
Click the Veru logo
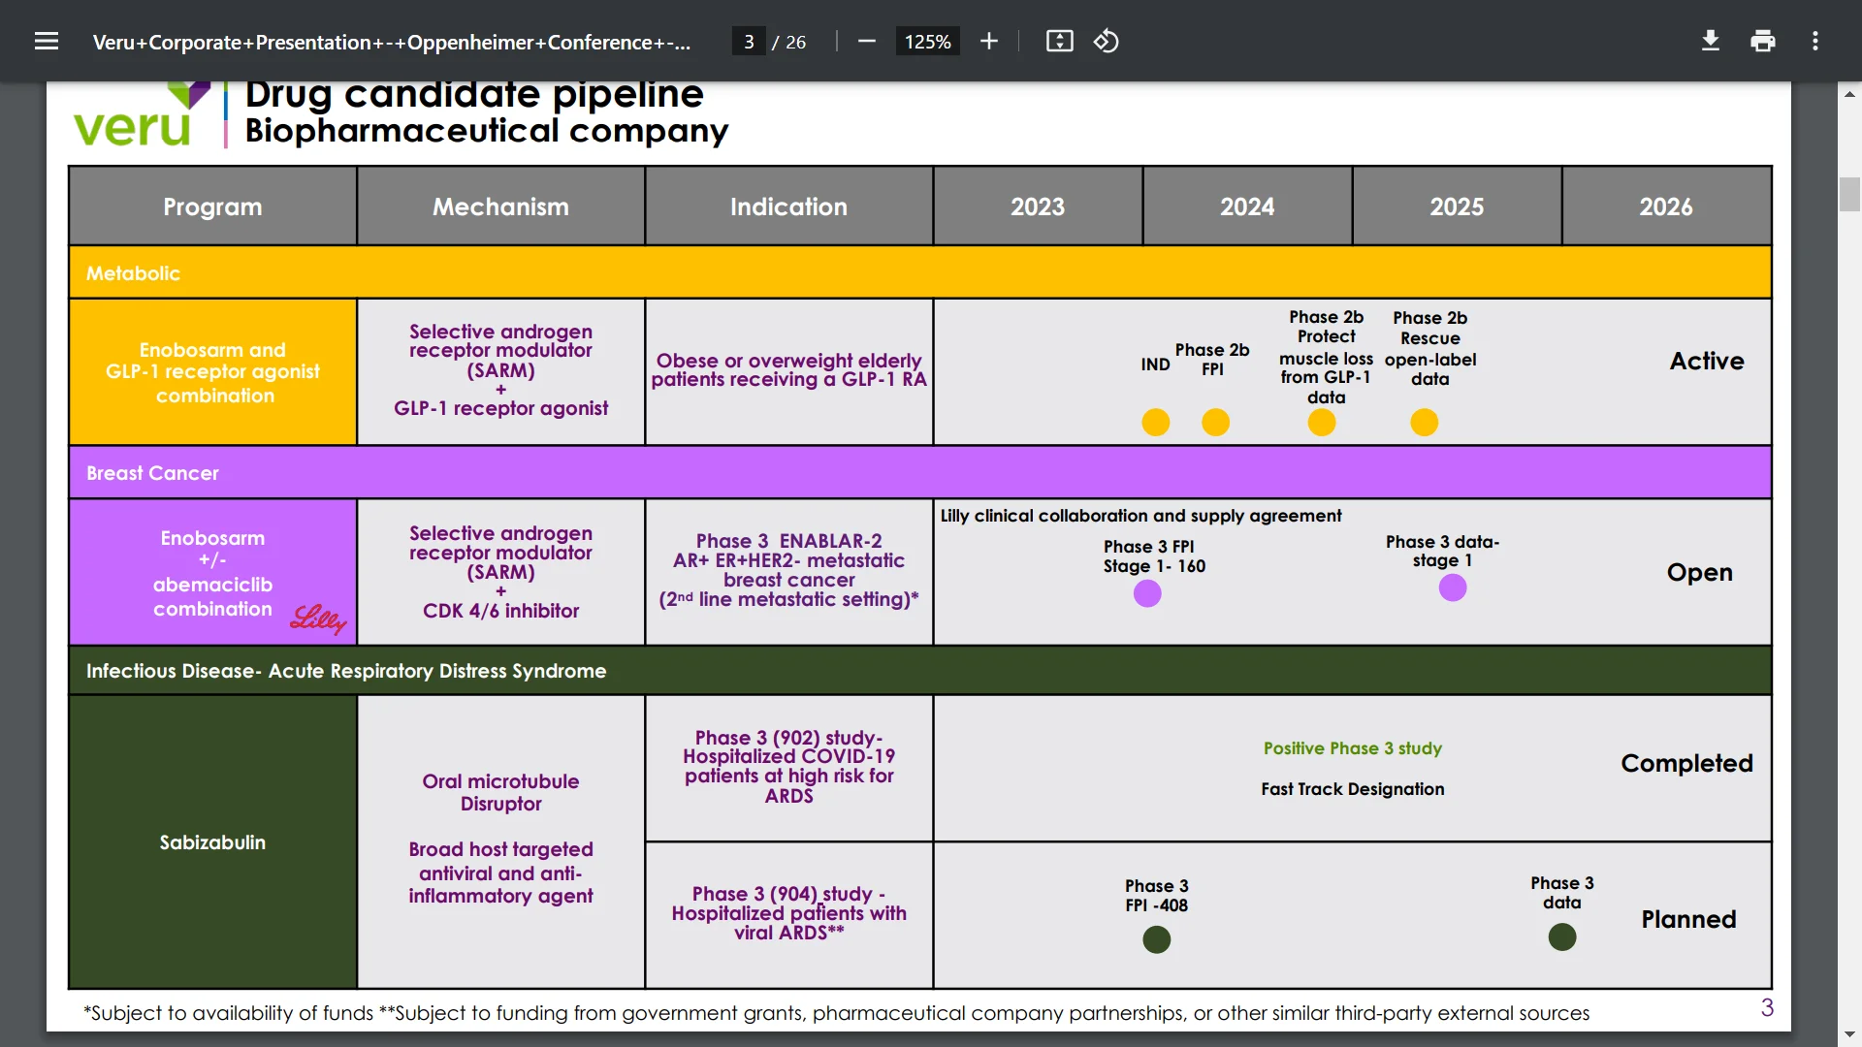point(141,116)
